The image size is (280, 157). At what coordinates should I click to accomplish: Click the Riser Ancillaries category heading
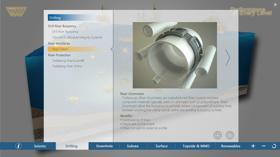59,43
